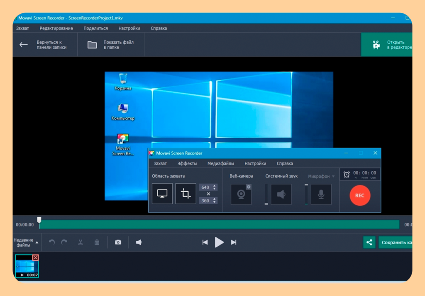The width and height of the screenshot is (425, 296).
Task: Click the red REC button
Action: click(x=360, y=195)
